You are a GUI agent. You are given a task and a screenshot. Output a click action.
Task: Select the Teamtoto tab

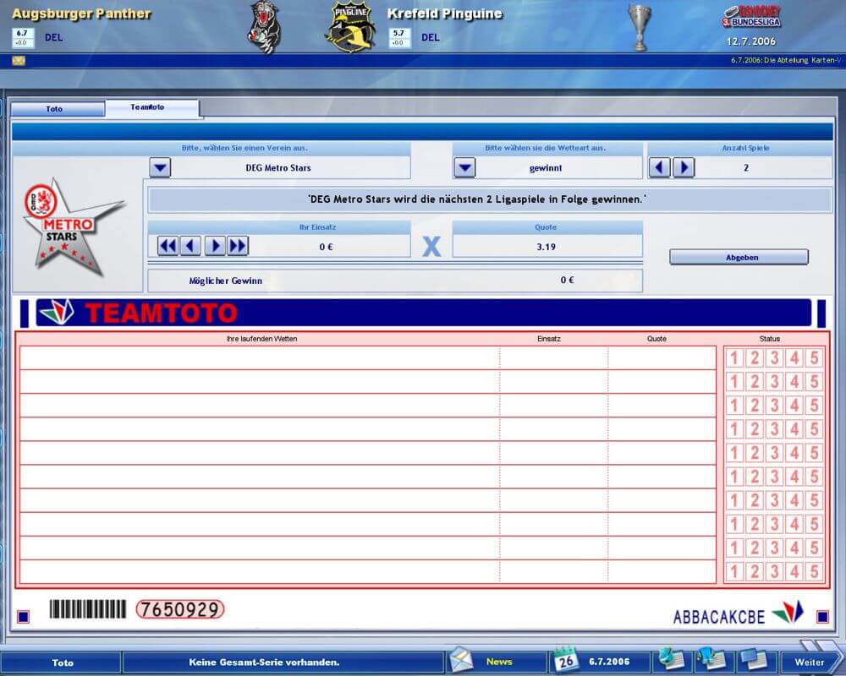152,108
